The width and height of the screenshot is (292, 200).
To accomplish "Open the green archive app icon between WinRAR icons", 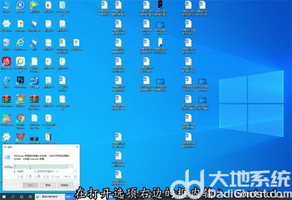I will pos(21,101).
